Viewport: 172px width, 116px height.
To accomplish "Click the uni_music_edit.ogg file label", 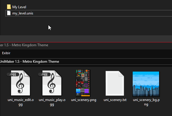I will tap(21, 102).
